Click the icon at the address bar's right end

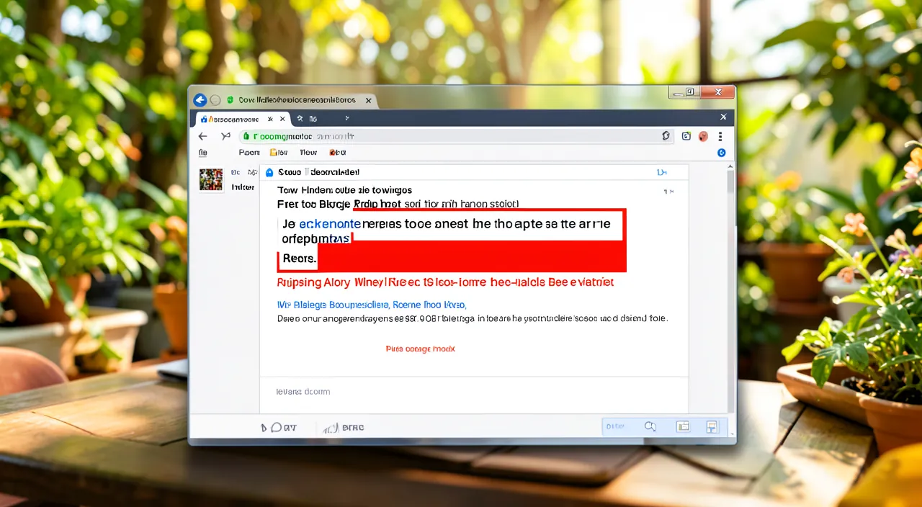point(666,136)
